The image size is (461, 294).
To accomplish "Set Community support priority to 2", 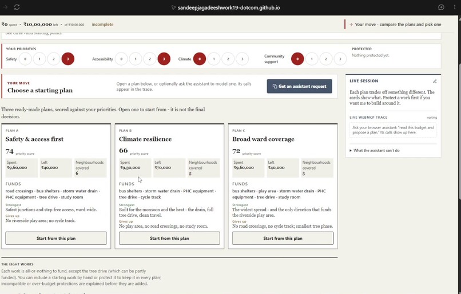I will pos(326,59).
